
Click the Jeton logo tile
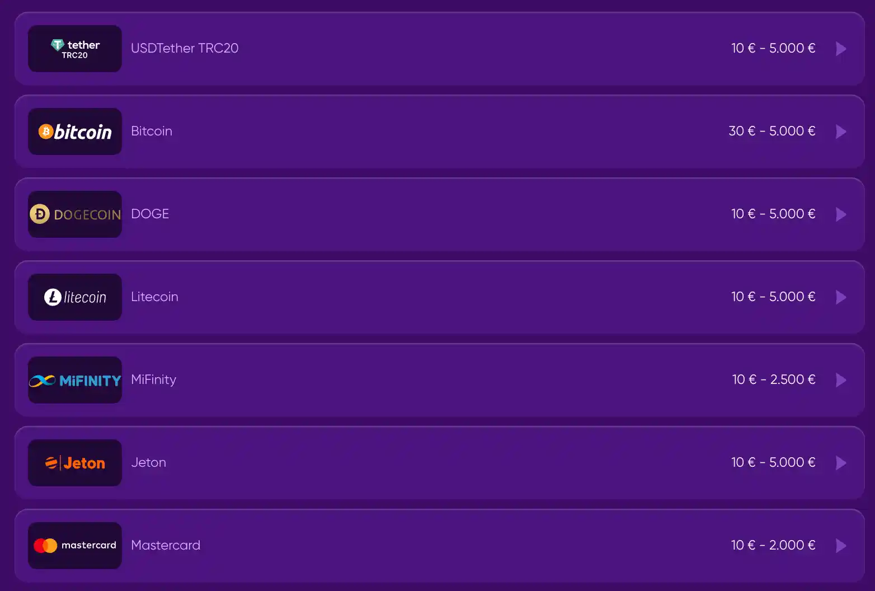75,463
